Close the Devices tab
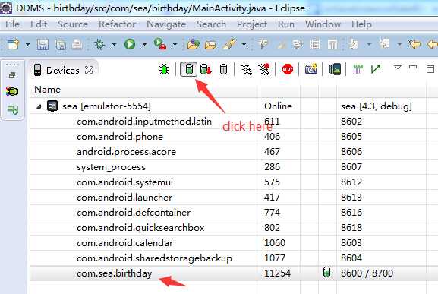Viewport: 438px width, 294px height. [89, 70]
